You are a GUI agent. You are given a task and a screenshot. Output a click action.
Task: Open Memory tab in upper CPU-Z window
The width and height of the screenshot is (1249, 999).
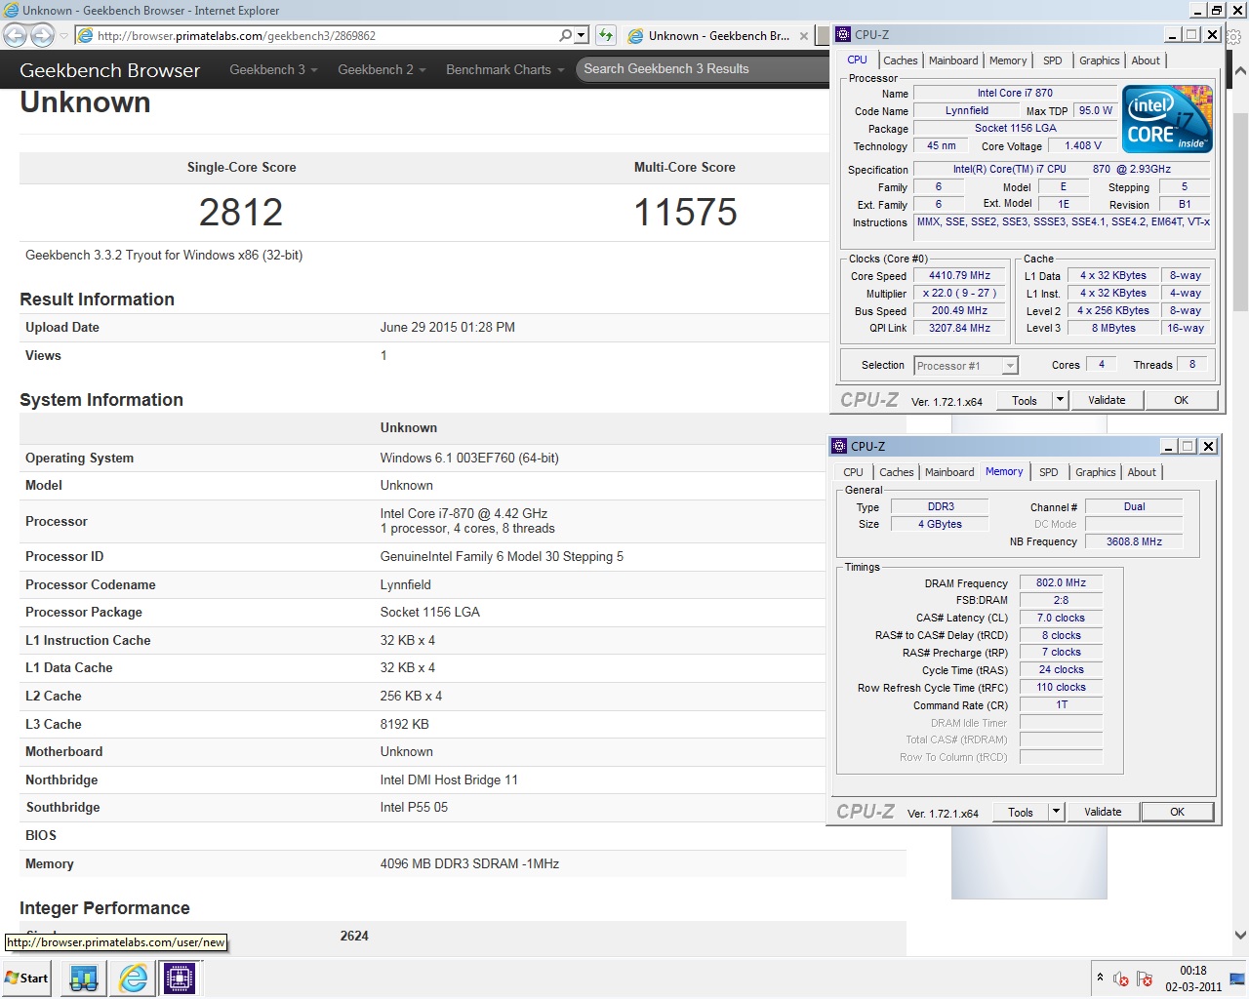1008,60
